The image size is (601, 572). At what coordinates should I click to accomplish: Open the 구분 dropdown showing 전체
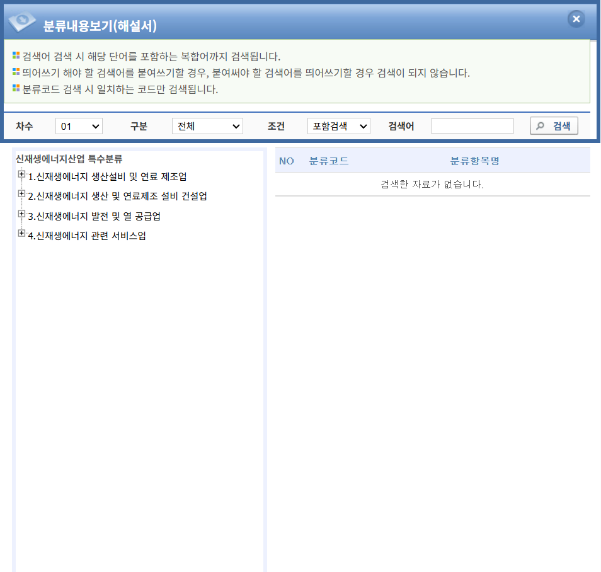[207, 127]
